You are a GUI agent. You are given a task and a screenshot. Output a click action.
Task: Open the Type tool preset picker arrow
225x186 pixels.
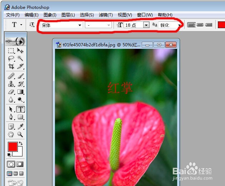pos(21,25)
